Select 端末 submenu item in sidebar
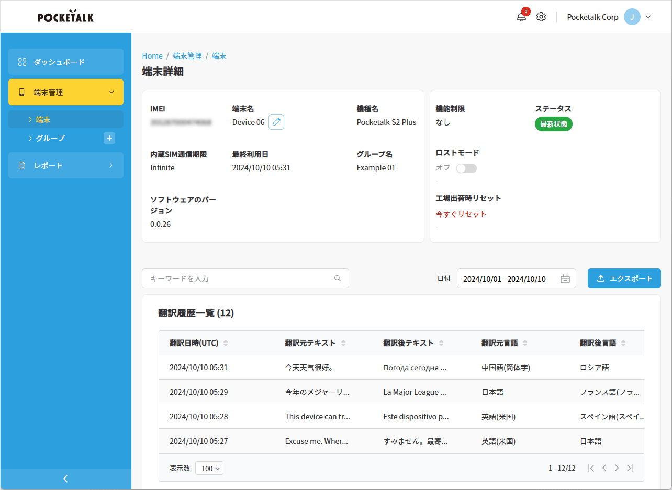The width and height of the screenshot is (672, 490). [x=66, y=120]
